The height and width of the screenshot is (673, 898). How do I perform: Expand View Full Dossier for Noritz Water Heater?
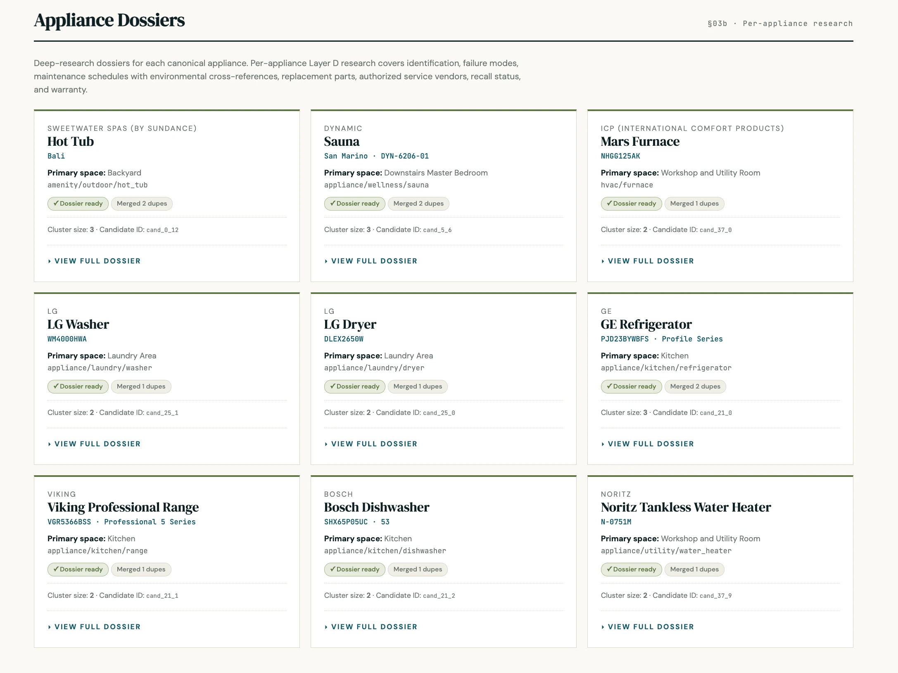pyautogui.click(x=648, y=627)
